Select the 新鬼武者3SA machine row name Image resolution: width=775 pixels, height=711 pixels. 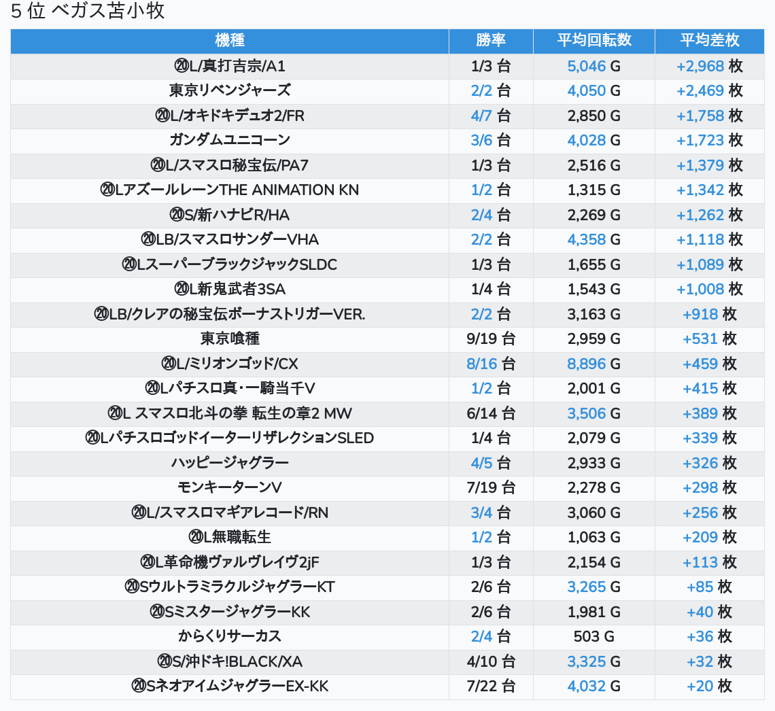coord(230,289)
